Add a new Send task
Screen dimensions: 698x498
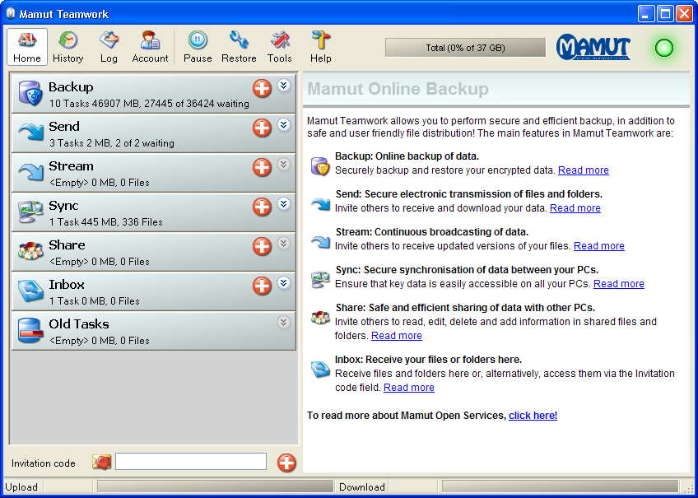pyautogui.click(x=262, y=128)
